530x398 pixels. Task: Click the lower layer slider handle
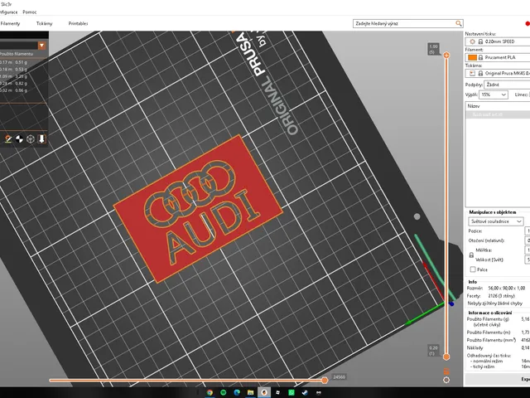446,357
